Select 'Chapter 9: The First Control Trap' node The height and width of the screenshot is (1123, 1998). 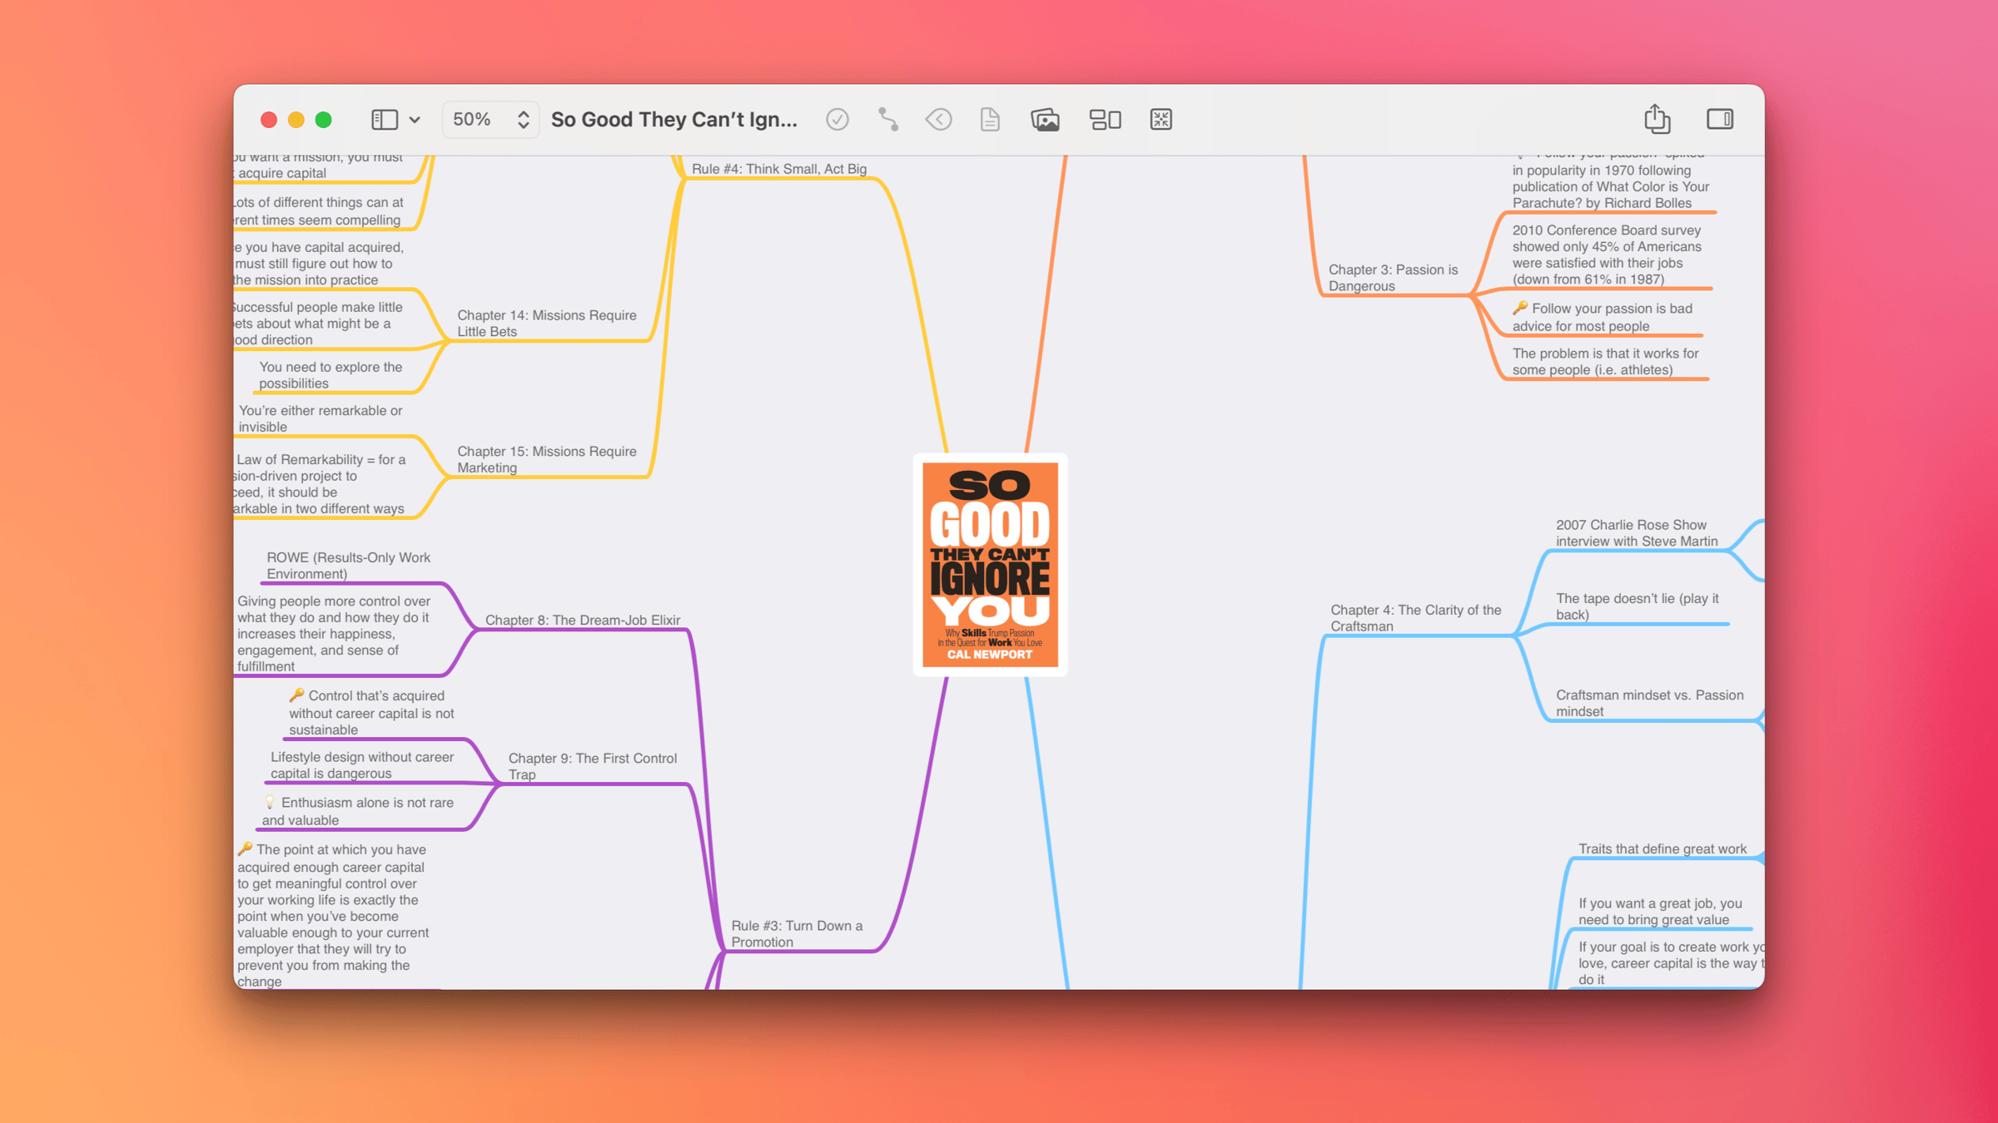coord(593,766)
